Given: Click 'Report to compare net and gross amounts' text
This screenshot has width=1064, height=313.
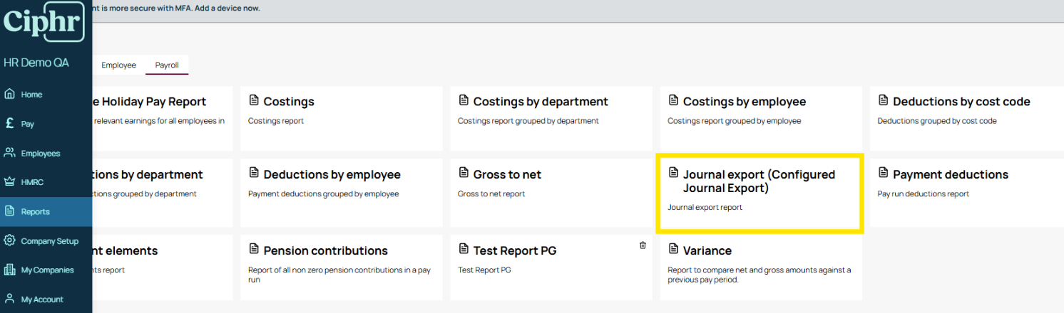Looking at the screenshot, I should (759, 275).
